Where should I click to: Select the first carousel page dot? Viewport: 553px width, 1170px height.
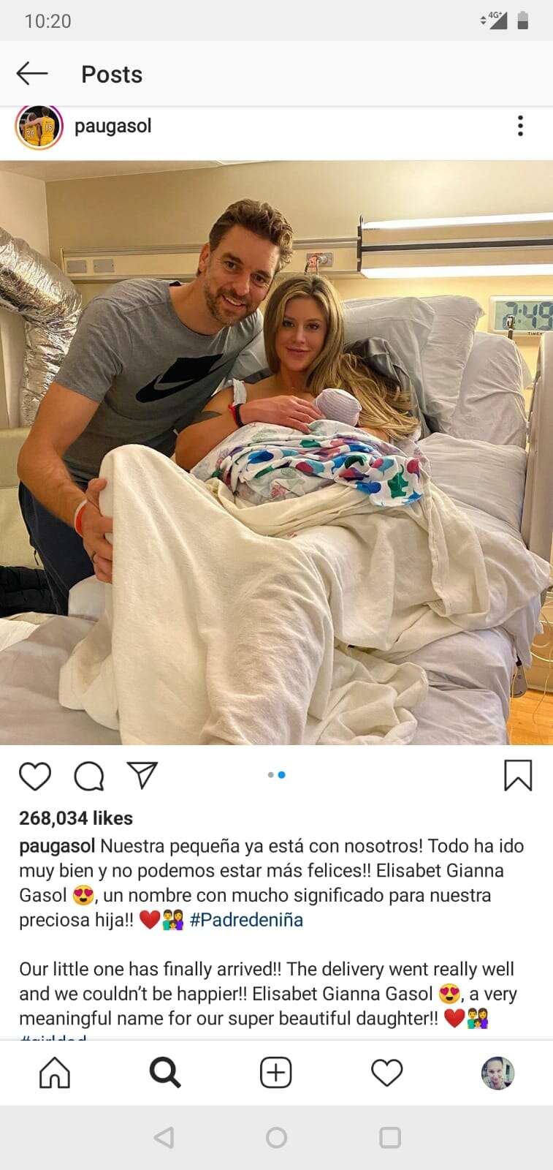click(x=271, y=774)
